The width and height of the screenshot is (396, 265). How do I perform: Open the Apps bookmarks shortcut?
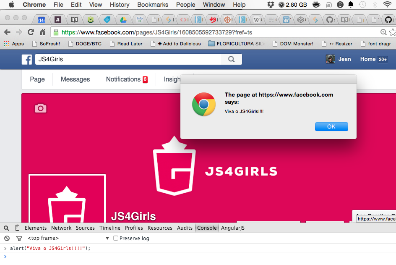coord(14,44)
